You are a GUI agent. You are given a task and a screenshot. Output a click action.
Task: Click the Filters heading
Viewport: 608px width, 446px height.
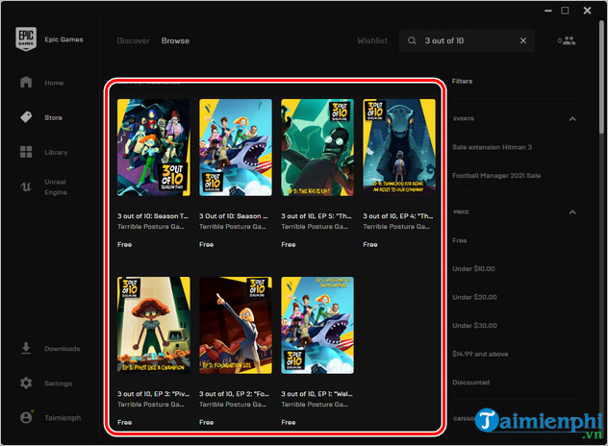coord(462,81)
